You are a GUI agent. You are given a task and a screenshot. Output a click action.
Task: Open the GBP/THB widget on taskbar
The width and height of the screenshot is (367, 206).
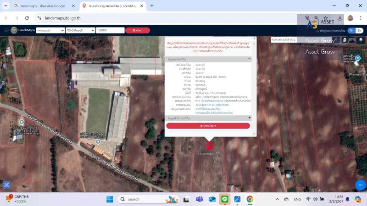(x=17, y=199)
